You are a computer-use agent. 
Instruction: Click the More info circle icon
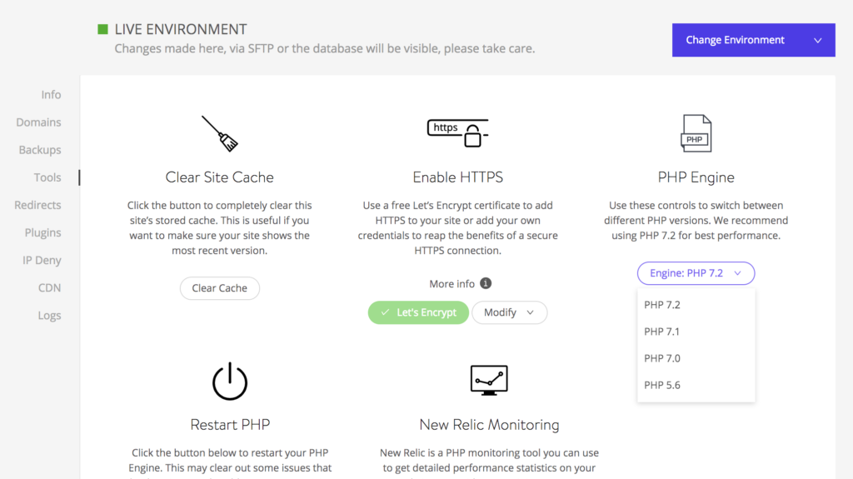tap(486, 284)
